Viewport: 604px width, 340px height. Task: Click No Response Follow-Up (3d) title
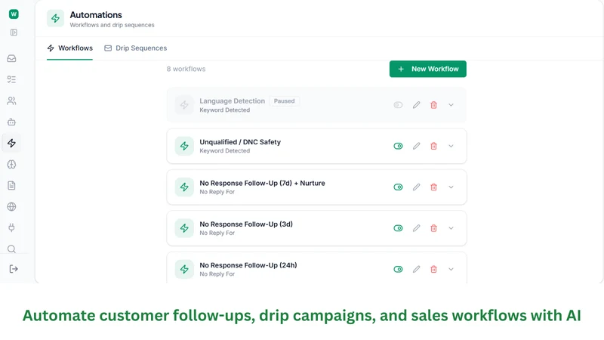tap(246, 224)
